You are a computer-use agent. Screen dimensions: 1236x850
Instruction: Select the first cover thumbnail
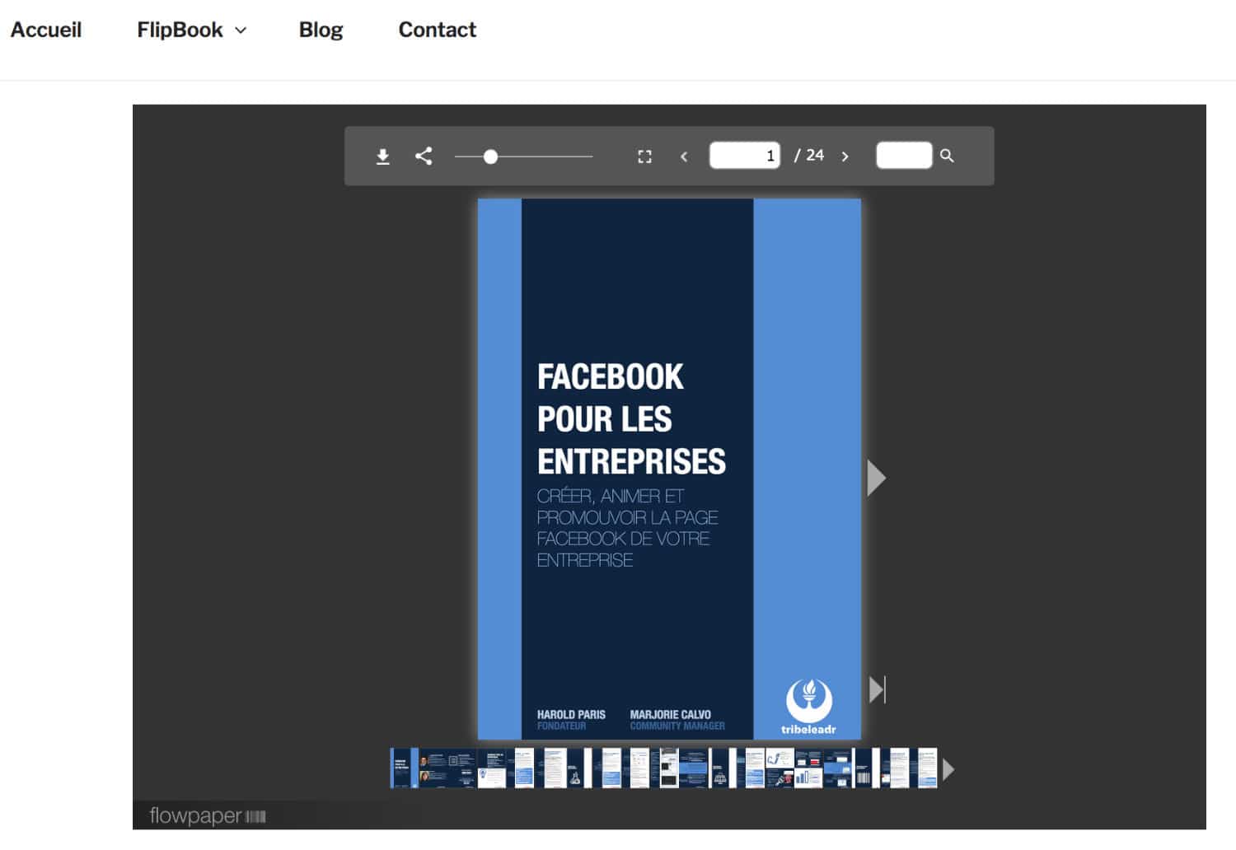tap(404, 768)
